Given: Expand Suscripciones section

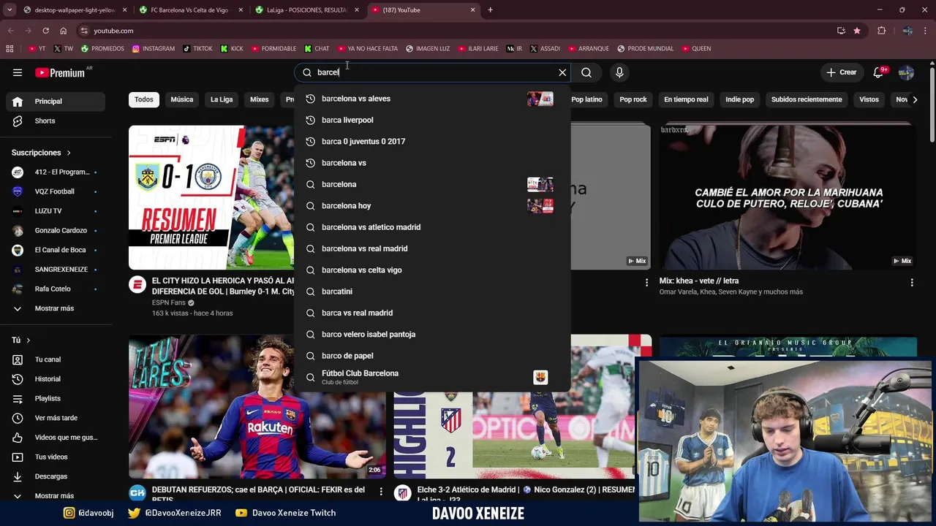Looking at the screenshot, I should point(41,153).
